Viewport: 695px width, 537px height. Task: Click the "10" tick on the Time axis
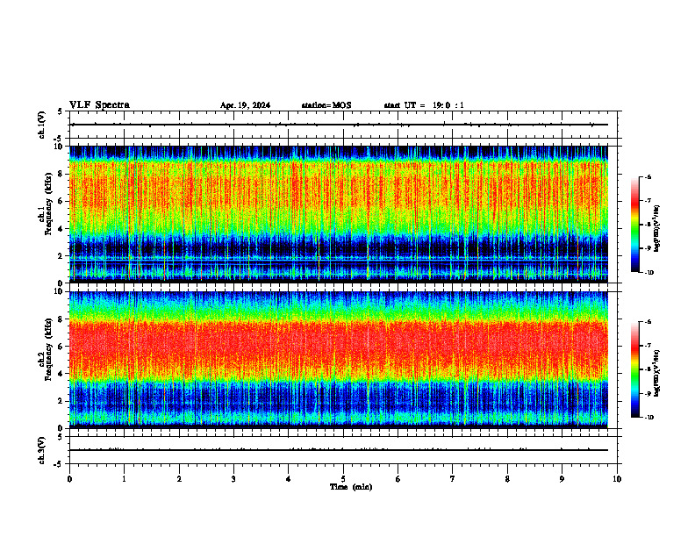617,479
